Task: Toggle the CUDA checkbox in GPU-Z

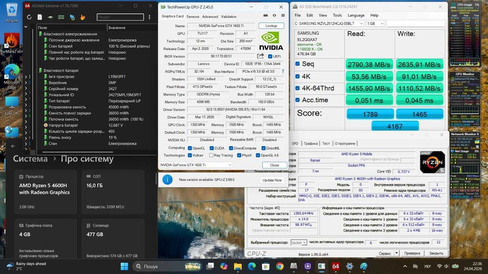Action: [x=212, y=148]
